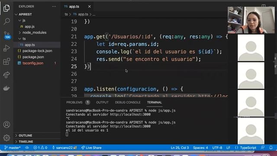The width and height of the screenshot is (277, 156).
Task: Click line number 21 in gutter
Action: [x=74, y=36]
